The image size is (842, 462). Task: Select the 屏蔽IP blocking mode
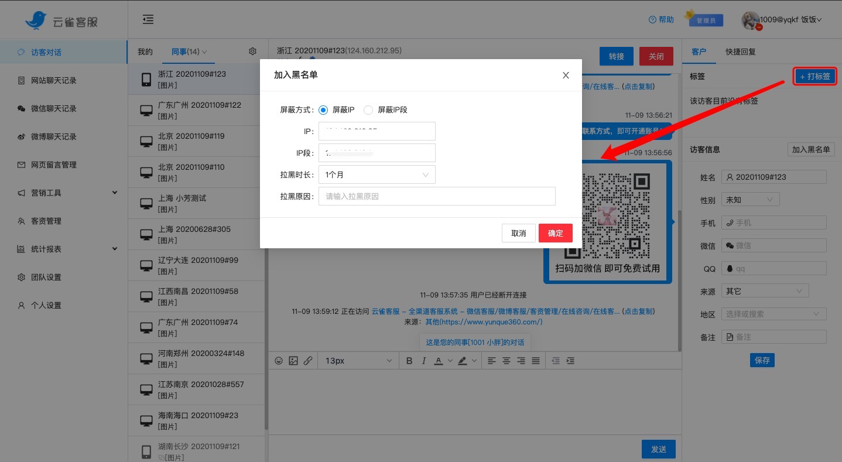coord(323,109)
